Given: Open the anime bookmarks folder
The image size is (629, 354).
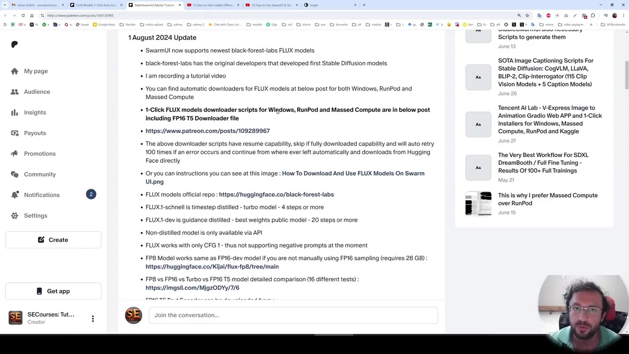Looking at the screenshot, I should coord(546,25).
